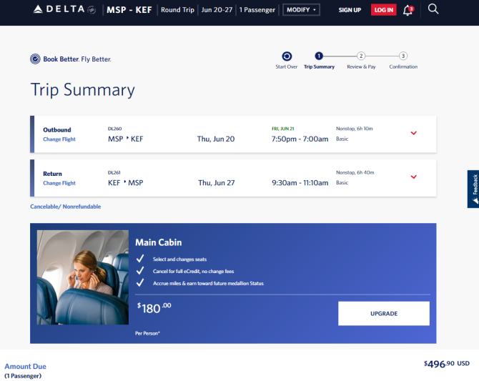The image size is (479, 381).
Task: Open the MODIFY dropdown
Action: tap(301, 10)
